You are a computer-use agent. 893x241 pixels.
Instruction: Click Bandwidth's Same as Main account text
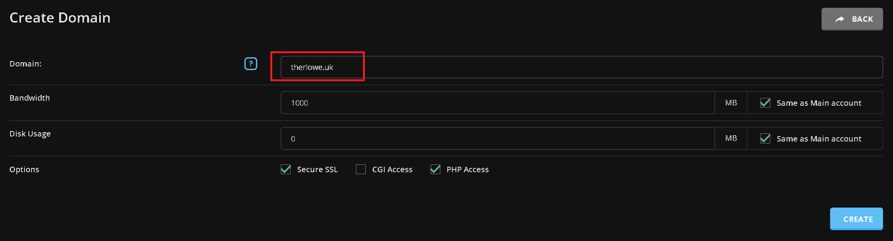pyautogui.click(x=819, y=103)
